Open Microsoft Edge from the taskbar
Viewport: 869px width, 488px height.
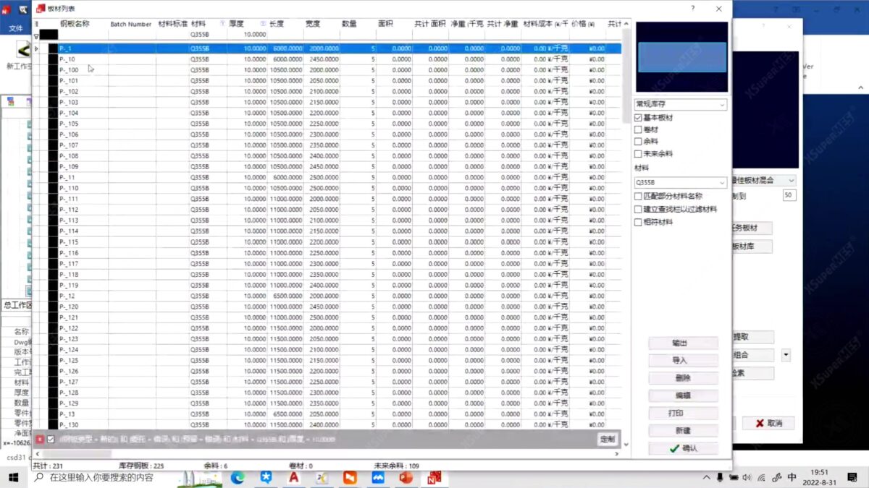point(238,477)
